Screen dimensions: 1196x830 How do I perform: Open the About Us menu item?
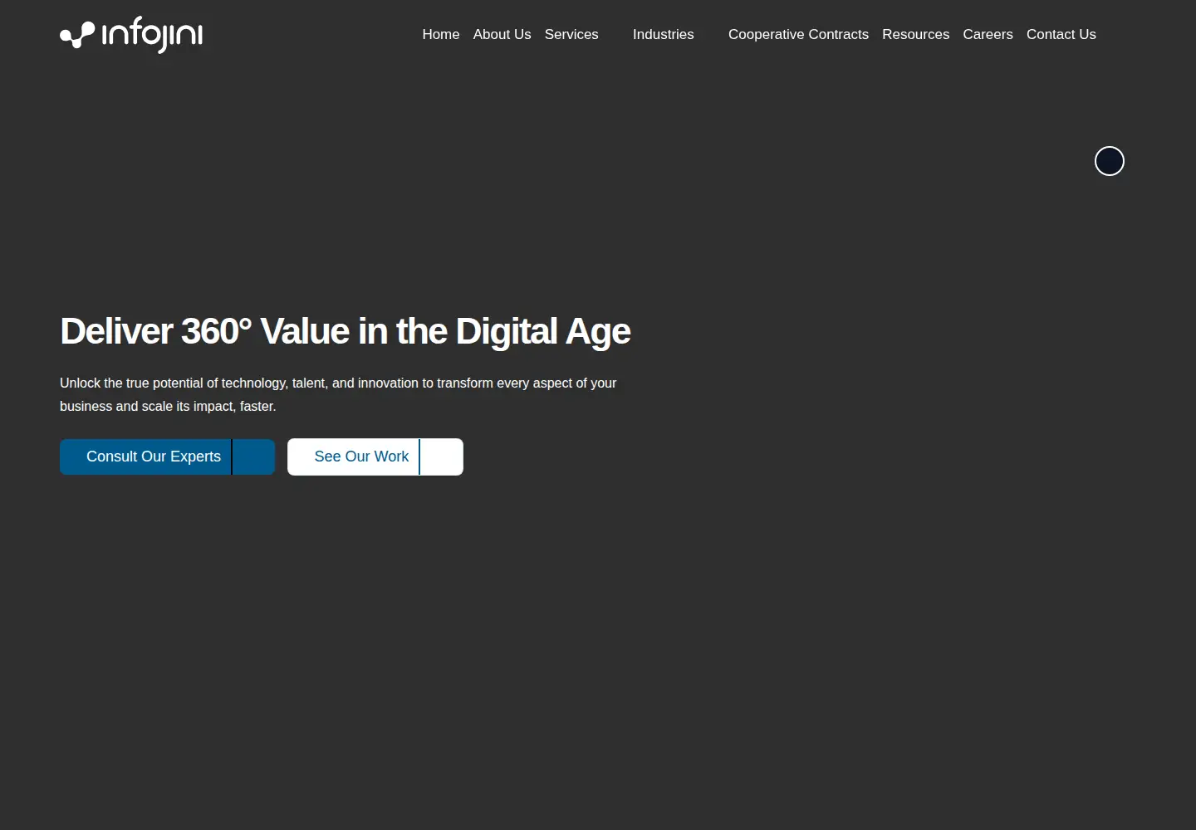[502, 34]
